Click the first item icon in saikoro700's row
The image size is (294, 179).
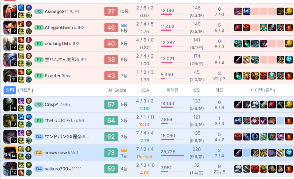(238, 169)
